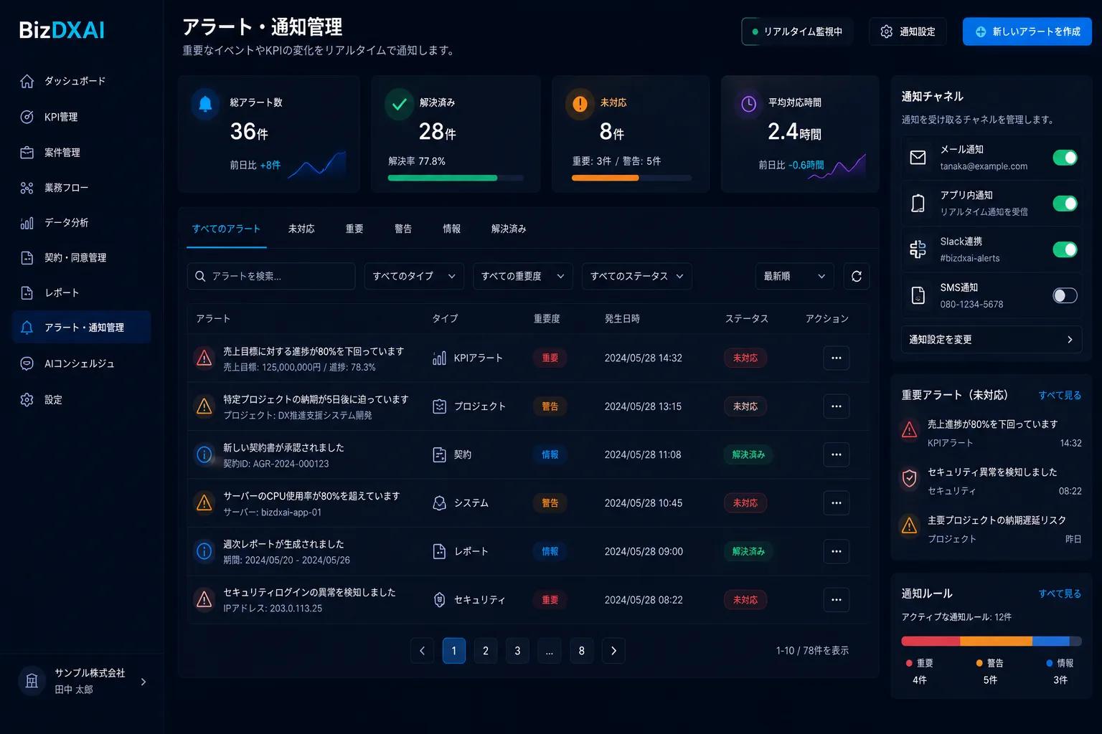This screenshot has width=1102, height=734.
Task: Click the 未対応 orange progress bar
Action: (631, 178)
